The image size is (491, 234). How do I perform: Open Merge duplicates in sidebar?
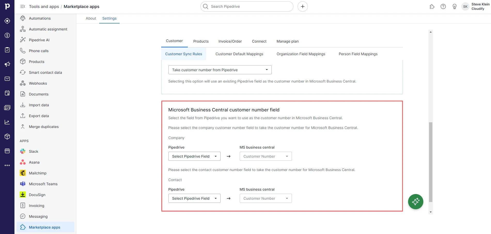tap(45, 127)
